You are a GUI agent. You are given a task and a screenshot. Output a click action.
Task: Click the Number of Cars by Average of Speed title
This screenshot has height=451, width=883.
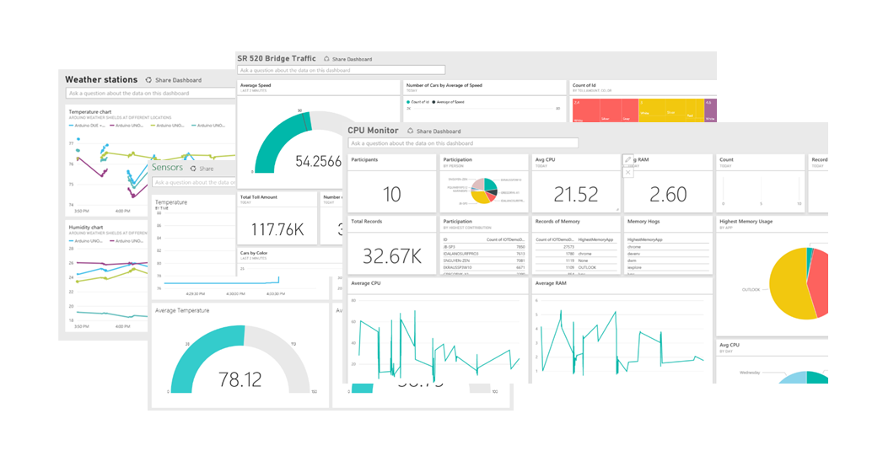point(444,85)
